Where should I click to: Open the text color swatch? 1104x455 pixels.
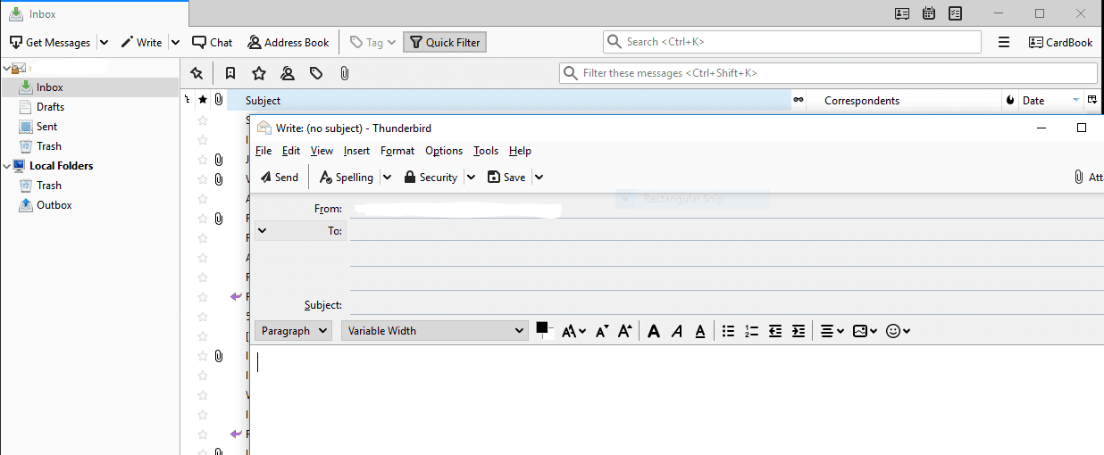[x=542, y=328]
